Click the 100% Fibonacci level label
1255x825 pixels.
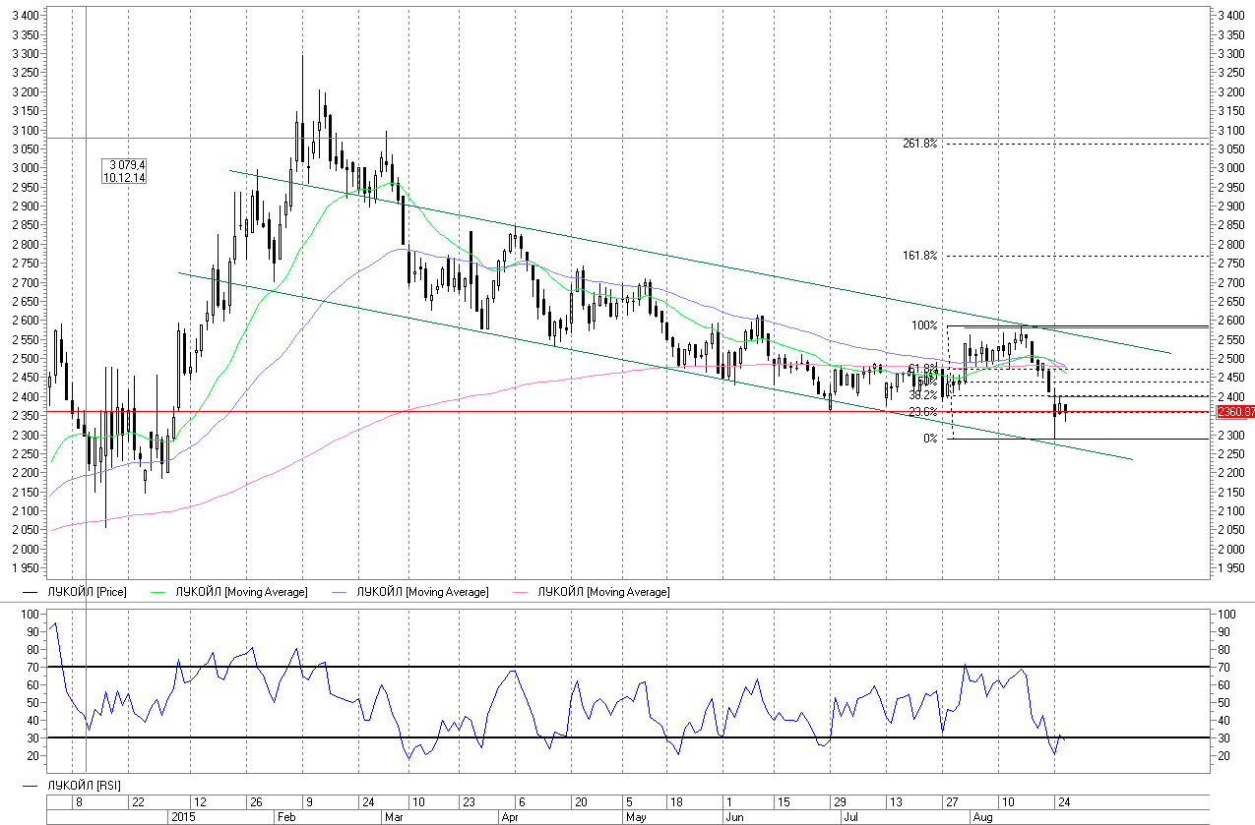923,325
